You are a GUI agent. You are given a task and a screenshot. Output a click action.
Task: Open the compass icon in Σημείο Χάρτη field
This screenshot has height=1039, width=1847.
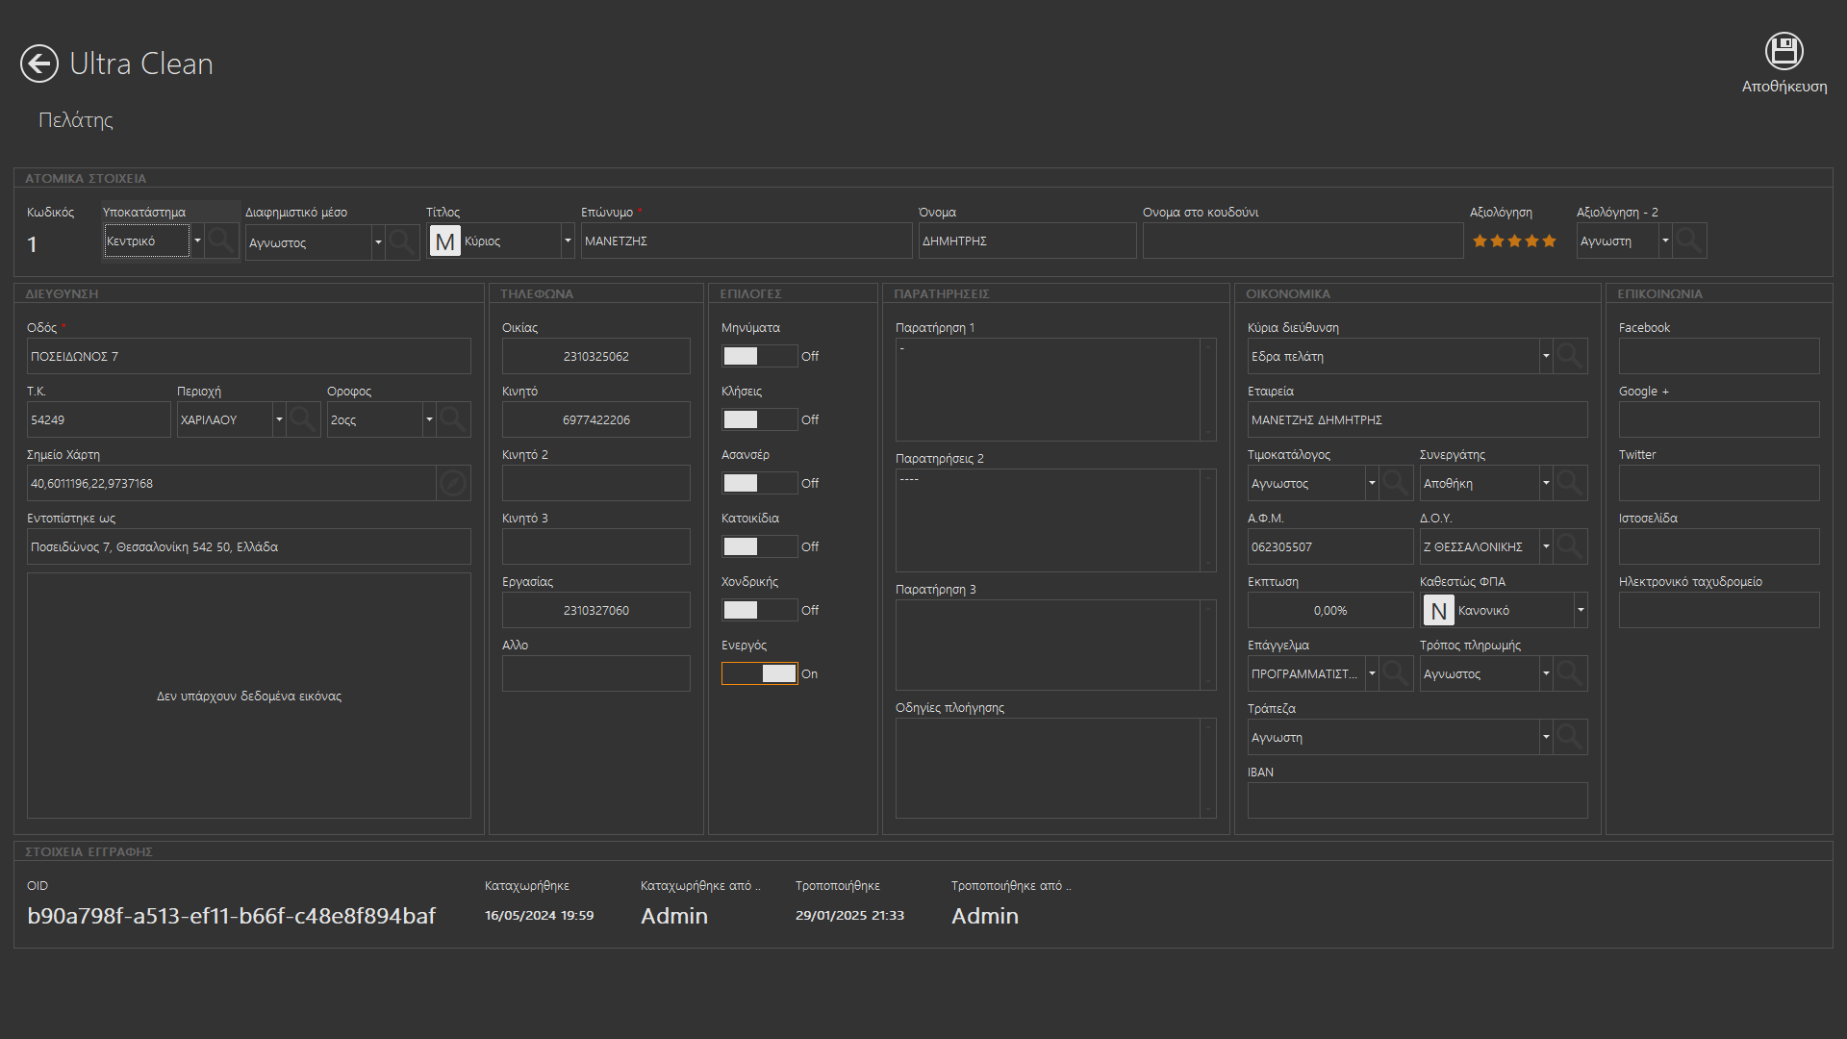pos(453,483)
